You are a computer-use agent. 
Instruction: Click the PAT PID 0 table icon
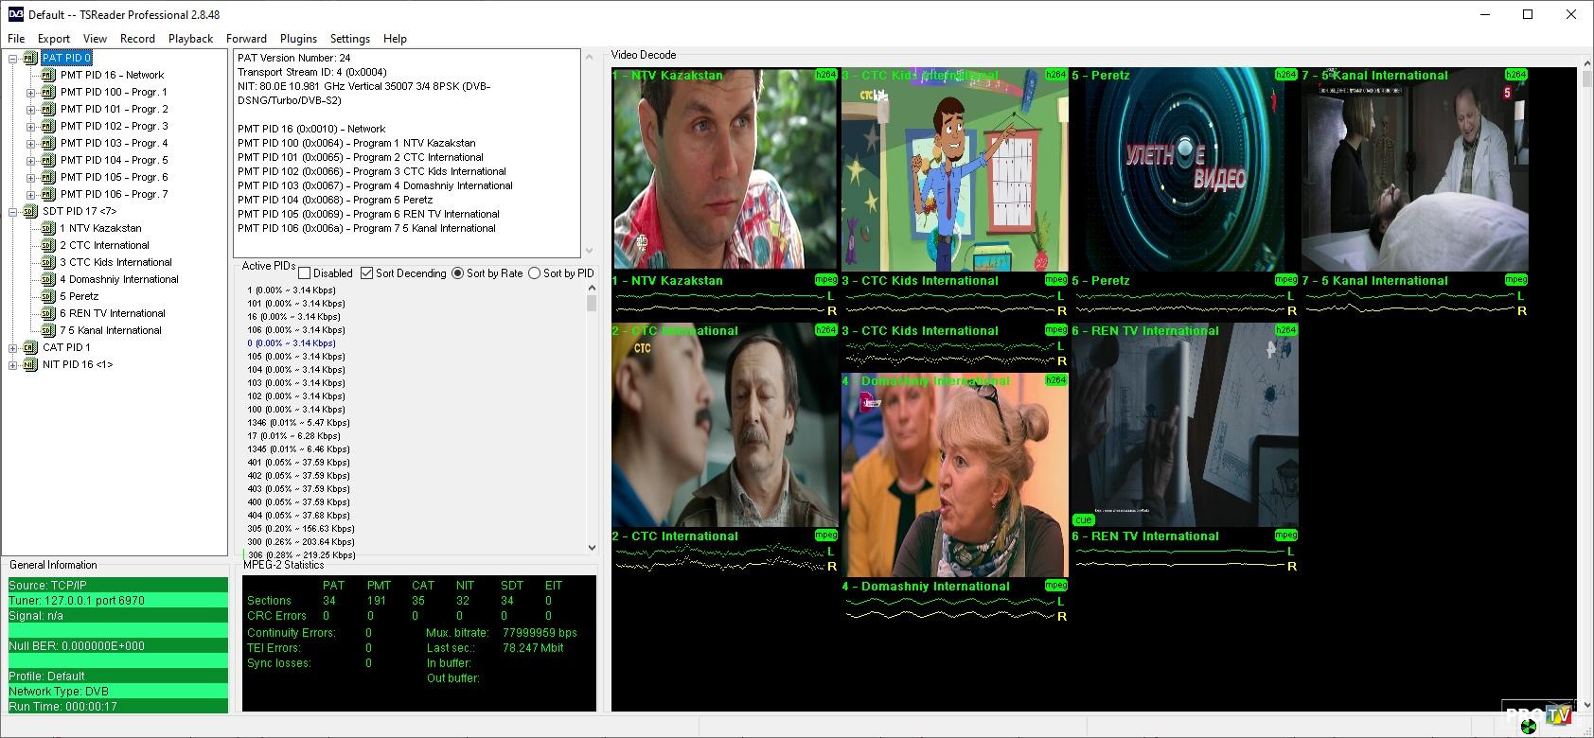click(x=30, y=59)
